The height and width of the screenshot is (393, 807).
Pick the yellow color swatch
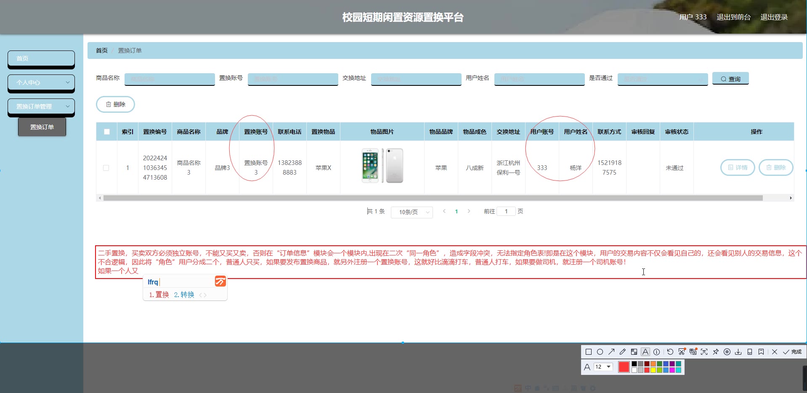(653, 370)
